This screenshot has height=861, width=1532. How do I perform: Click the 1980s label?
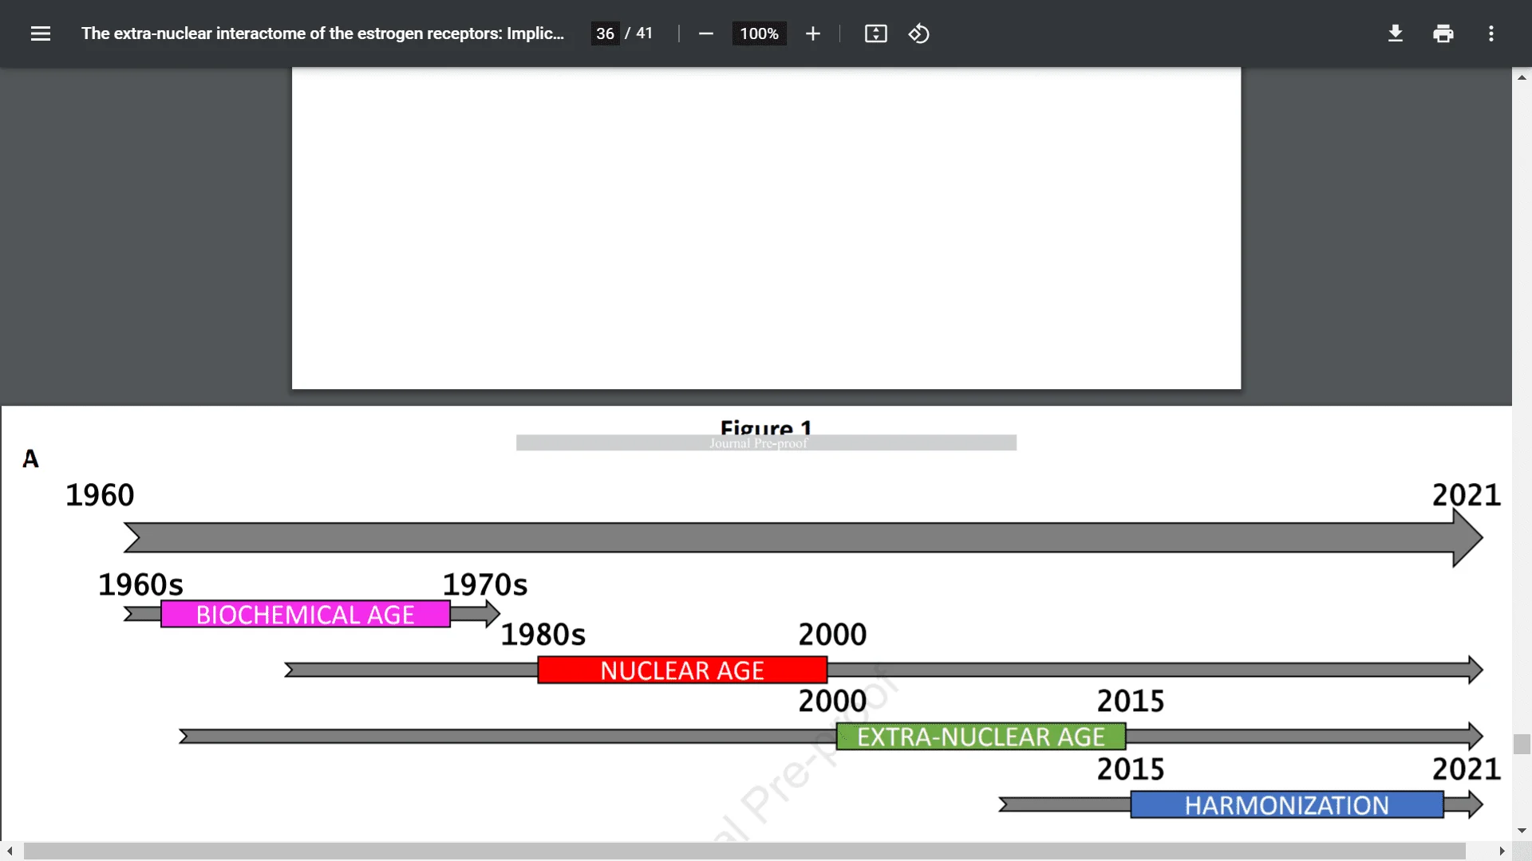[x=543, y=635]
